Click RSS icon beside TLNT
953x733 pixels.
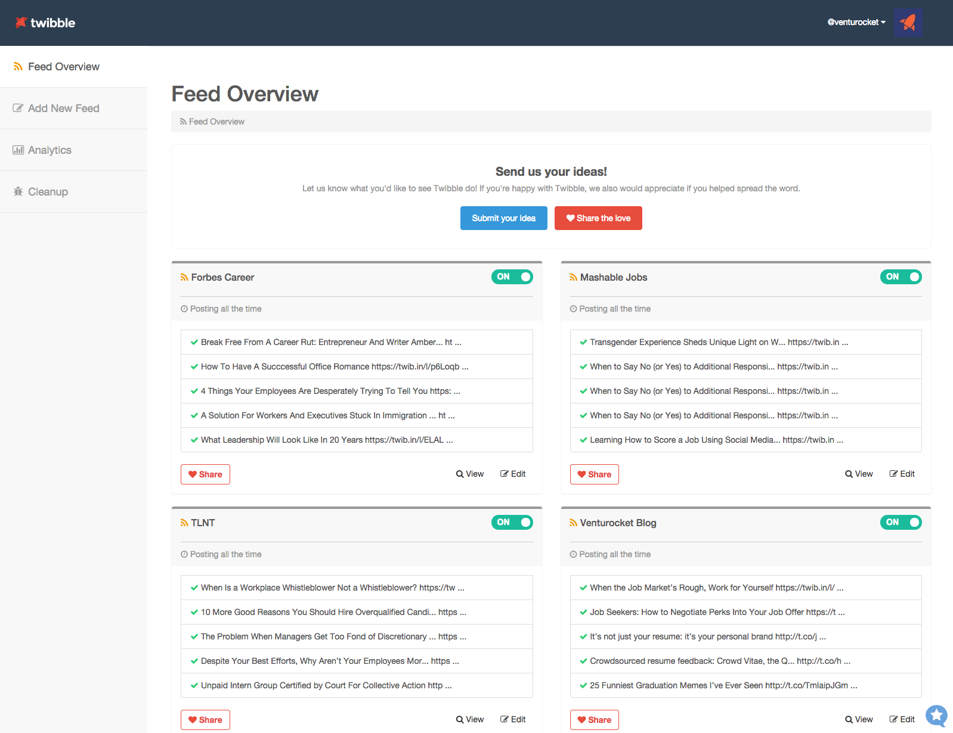point(184,523)
